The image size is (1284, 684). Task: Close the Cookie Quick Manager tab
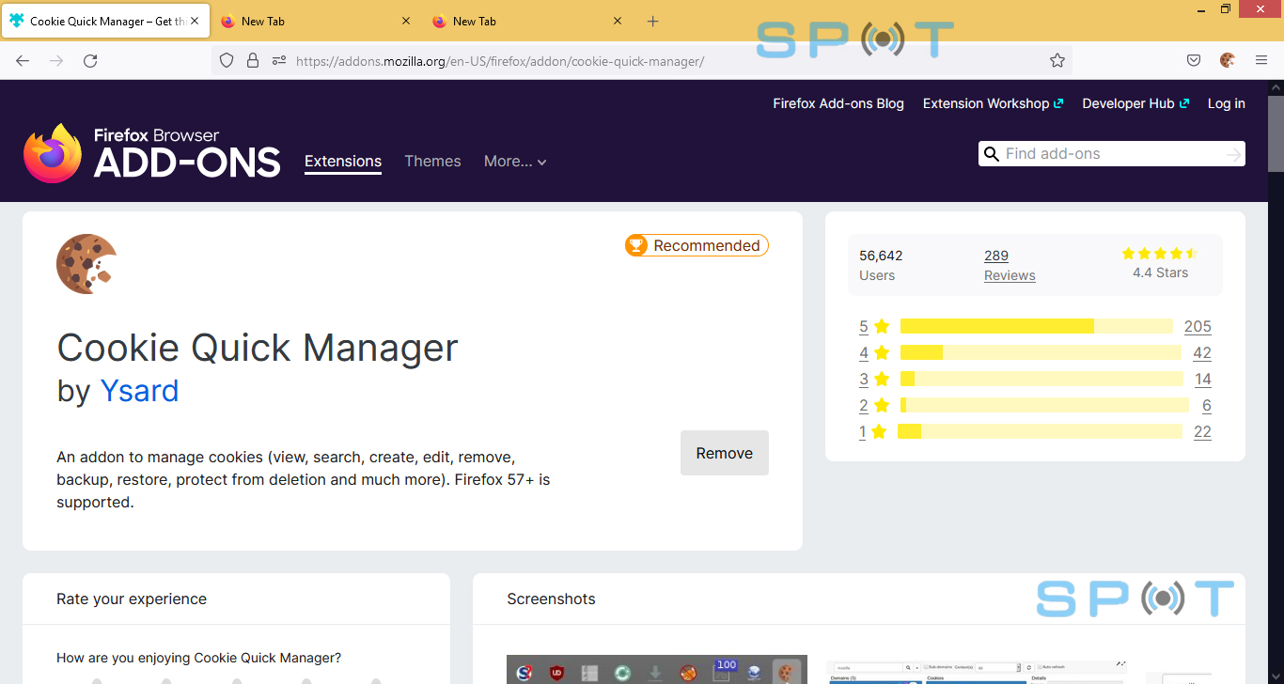(196, 21)
